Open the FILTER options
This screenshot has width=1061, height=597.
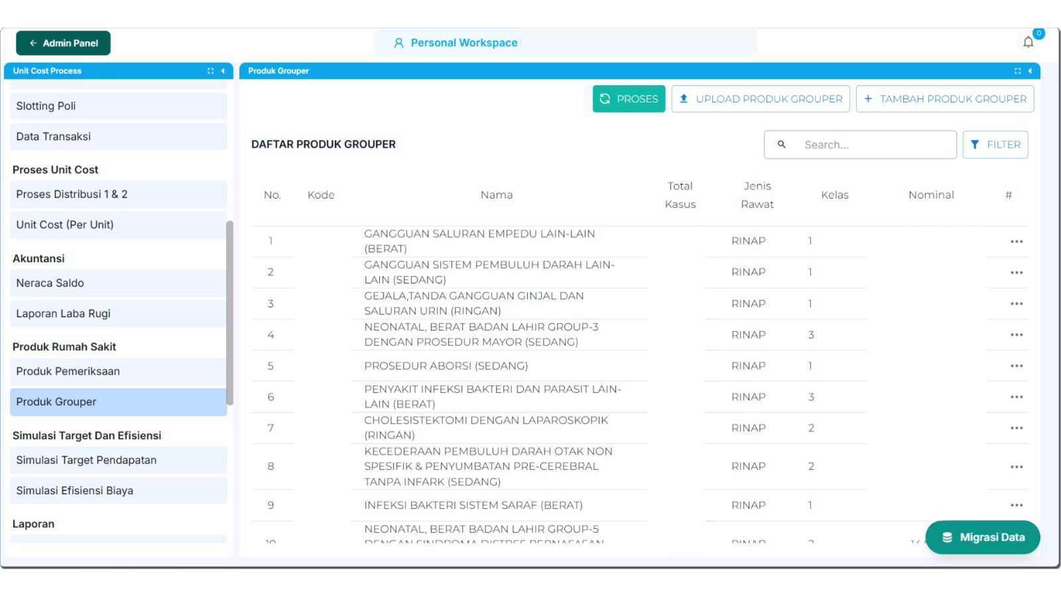pos(995,145)
